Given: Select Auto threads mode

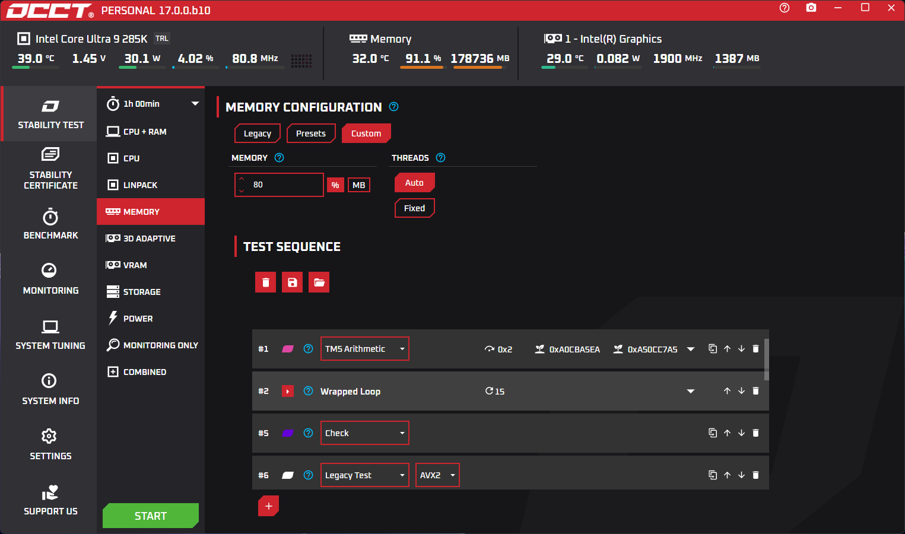Looking at the screenshot, I should (x=414, y=183).
